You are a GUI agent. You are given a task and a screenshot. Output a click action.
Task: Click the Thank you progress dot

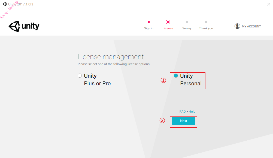(206, 22)
